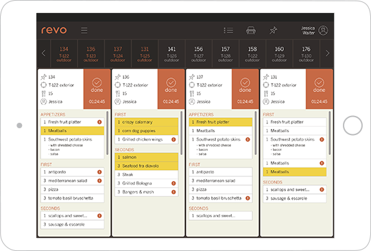371x251 pixels.
Task: Click the pin icon in top bar
Action: 274,30
